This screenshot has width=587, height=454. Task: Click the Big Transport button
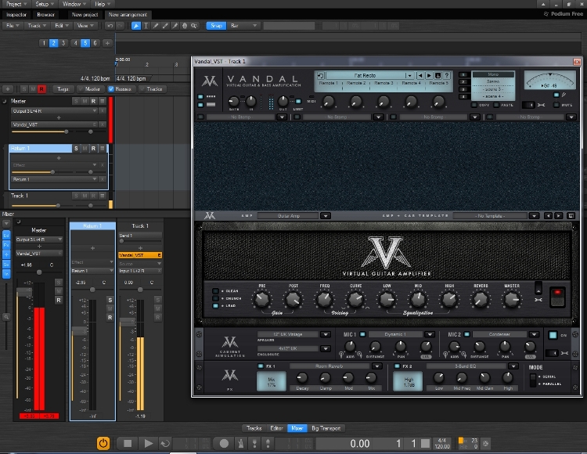coord(326,428)
